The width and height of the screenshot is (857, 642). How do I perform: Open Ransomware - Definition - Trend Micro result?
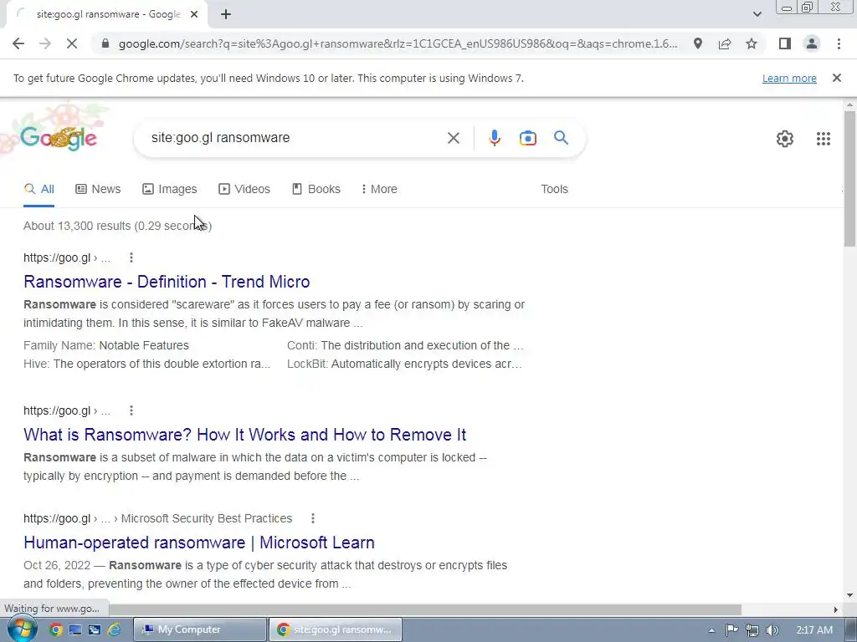167,282
